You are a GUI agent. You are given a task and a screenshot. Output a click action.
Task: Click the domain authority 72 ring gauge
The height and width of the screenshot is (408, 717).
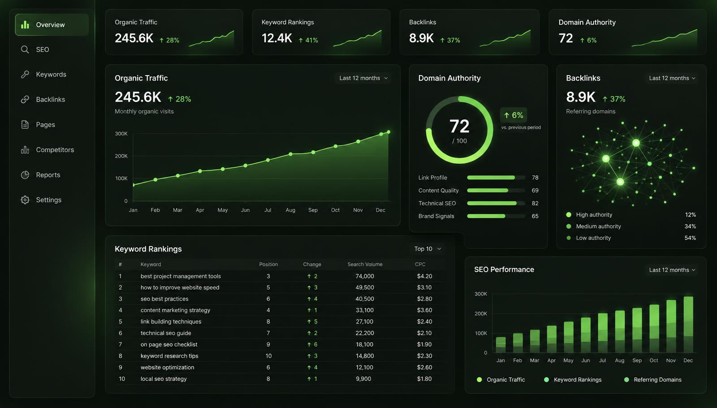click(459, 130)
